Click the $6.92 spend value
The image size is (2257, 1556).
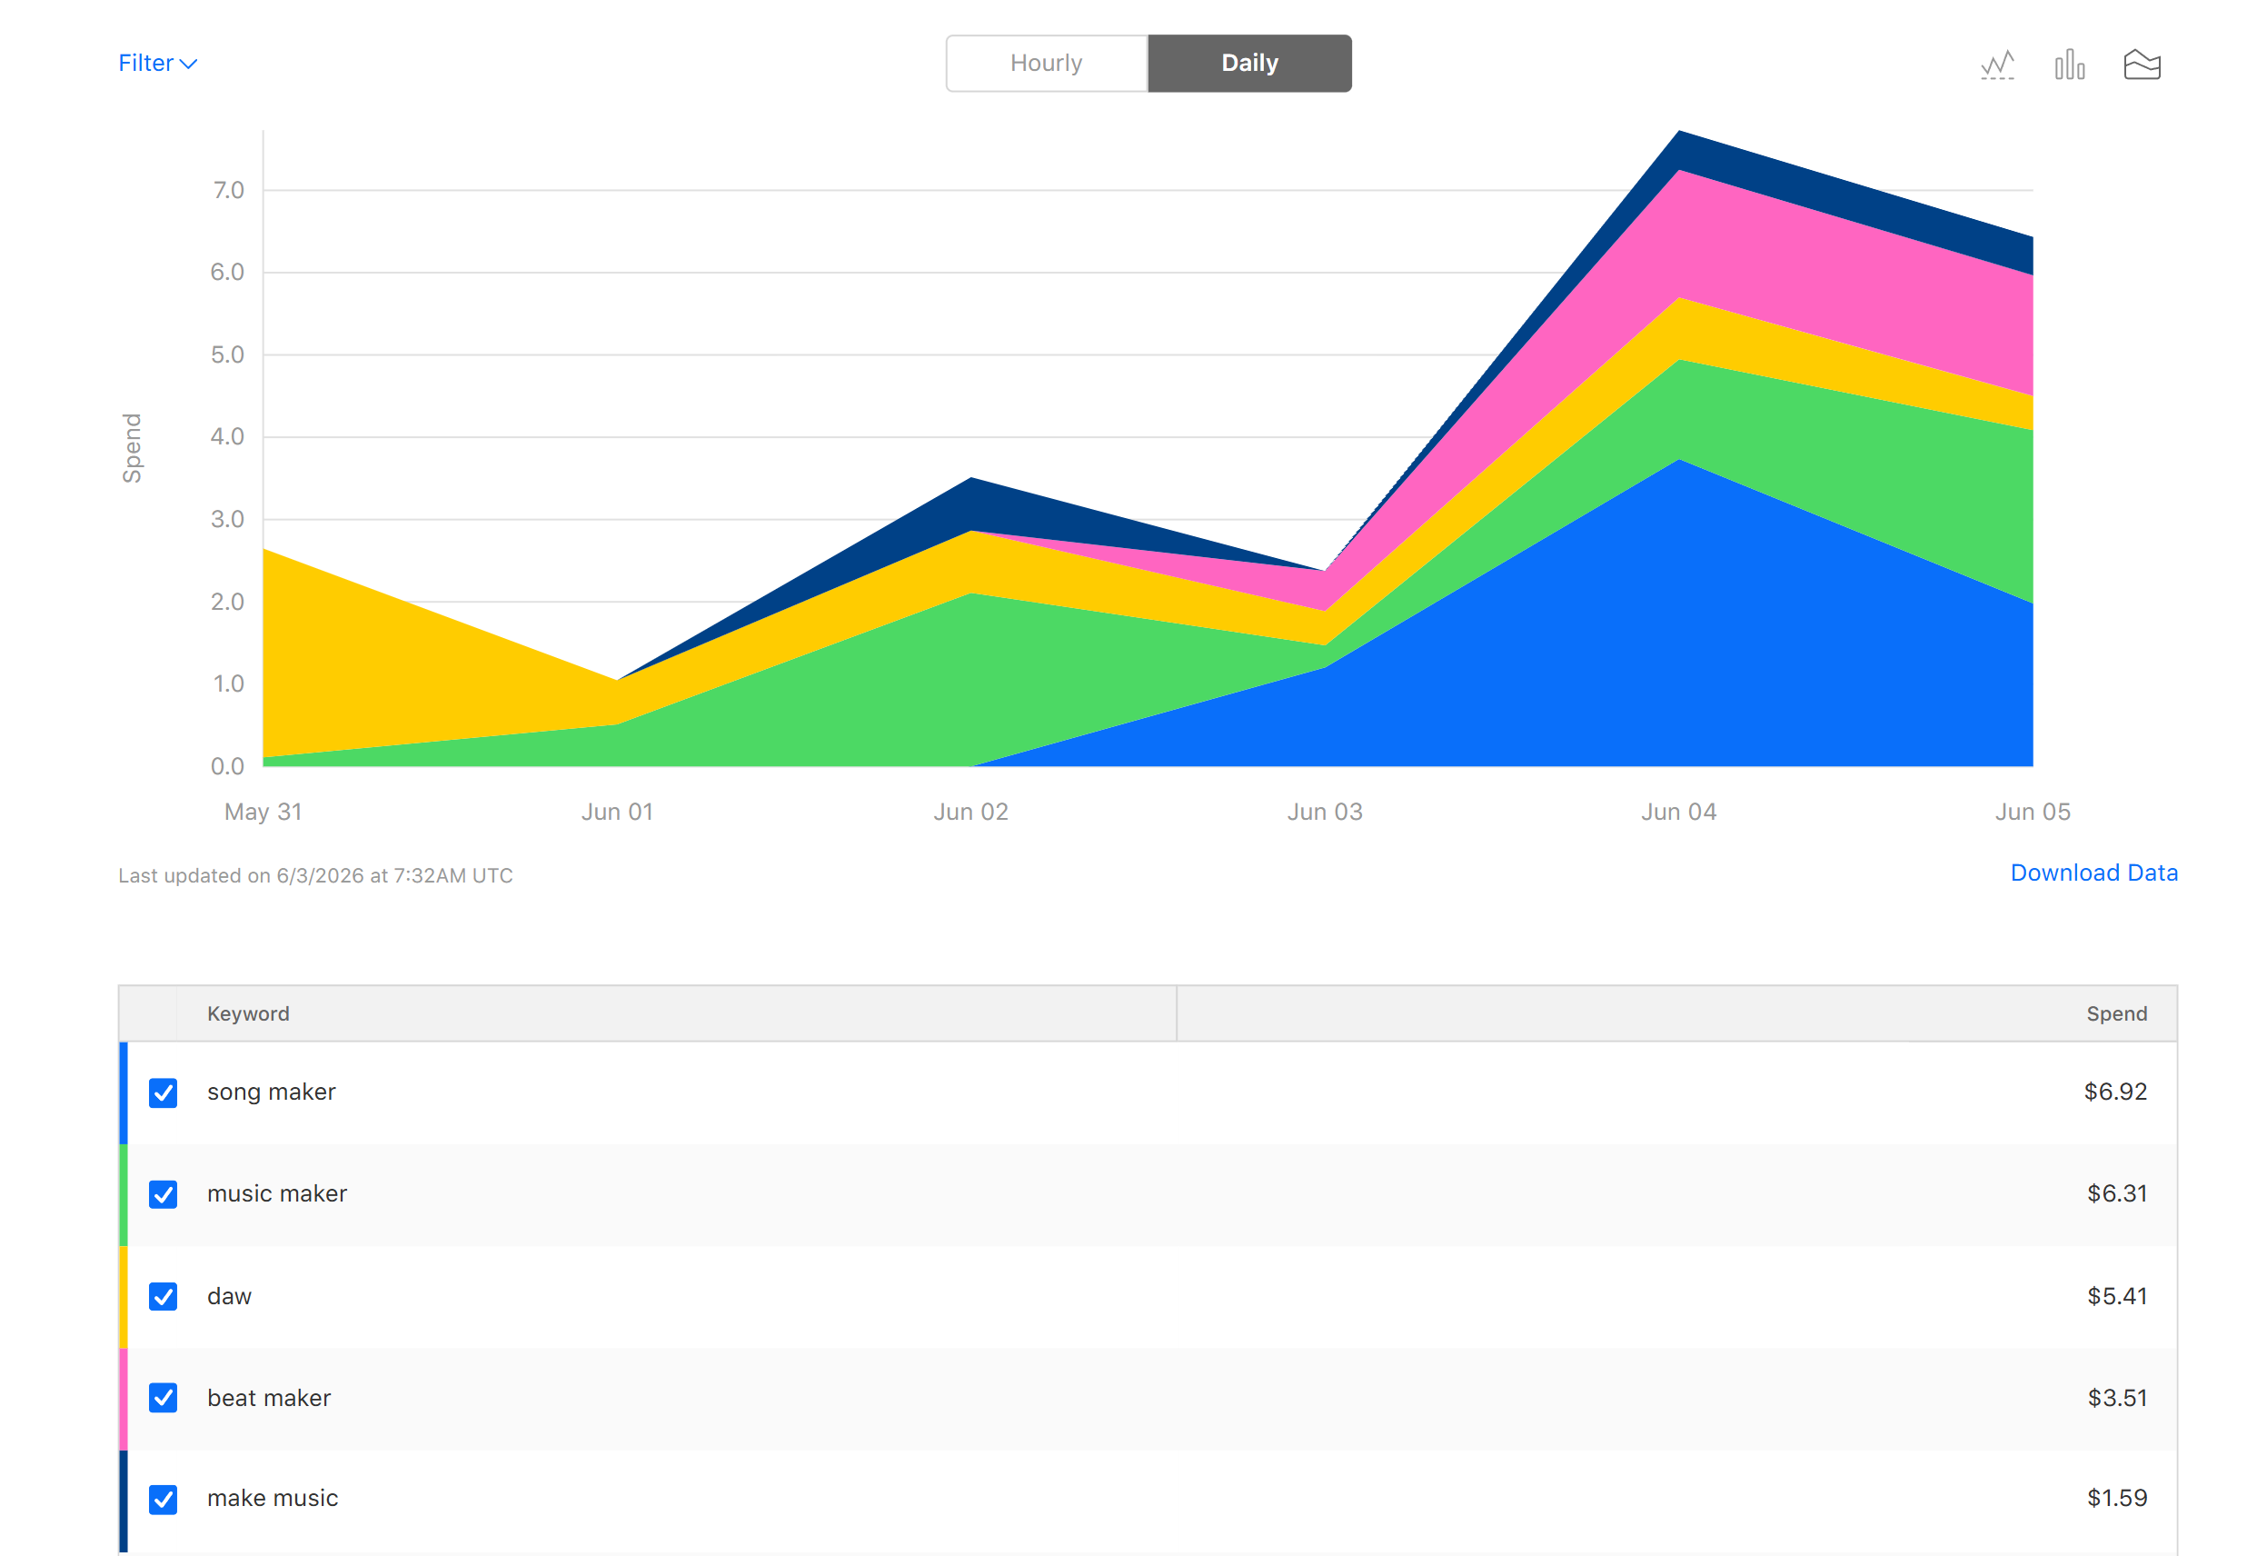click(2114, 1092)
